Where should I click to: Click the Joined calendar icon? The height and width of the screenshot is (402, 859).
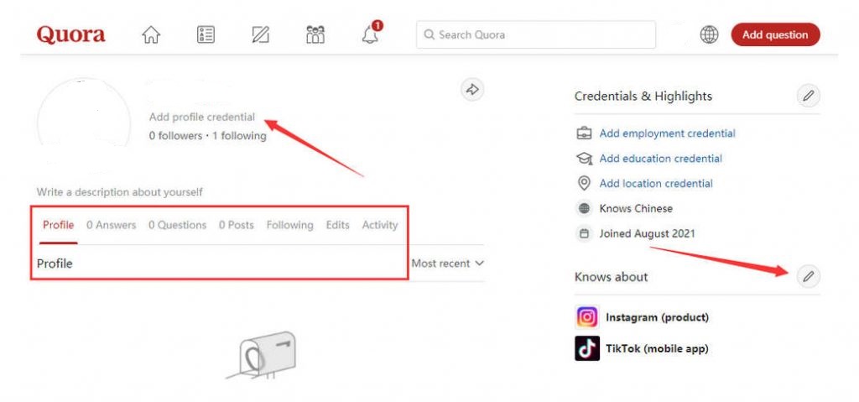pos(585,233)
